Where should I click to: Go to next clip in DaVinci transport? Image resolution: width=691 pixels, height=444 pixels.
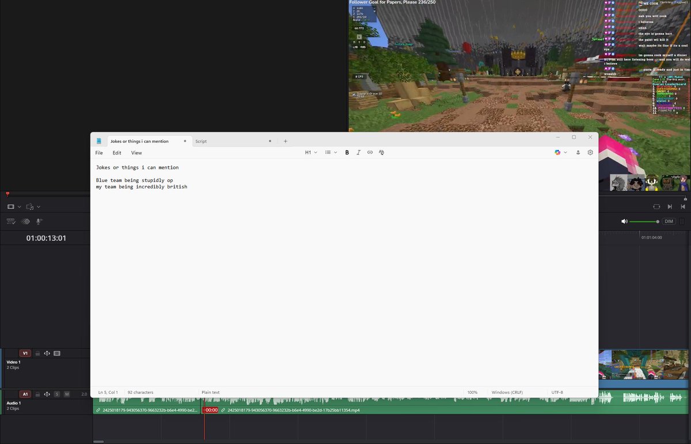point(670,207)
